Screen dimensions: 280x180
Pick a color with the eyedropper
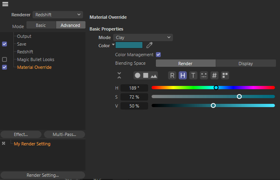click(149, 46)
